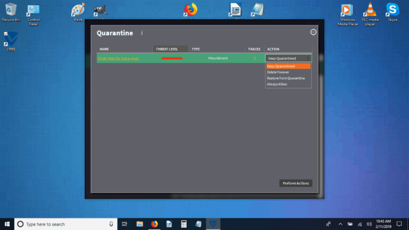Open the volume control in system tray
The image size is (409, 230).
pyautogui.click(x=369, y=224)
